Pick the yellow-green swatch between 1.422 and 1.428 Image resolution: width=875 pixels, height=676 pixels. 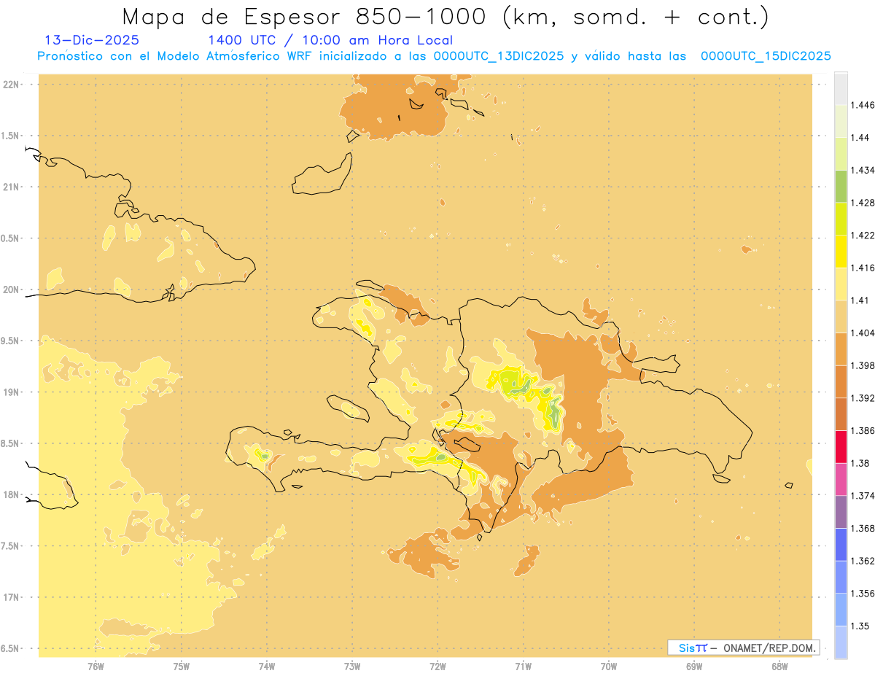click(841, 219)
